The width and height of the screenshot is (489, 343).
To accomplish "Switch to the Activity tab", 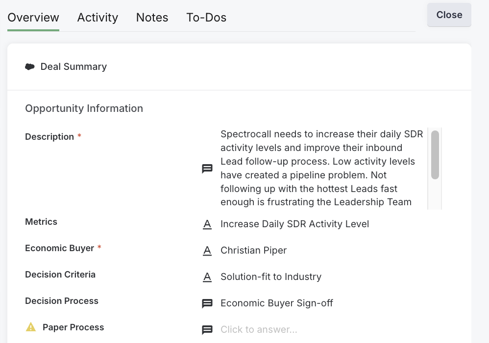I will coord(98,18).
